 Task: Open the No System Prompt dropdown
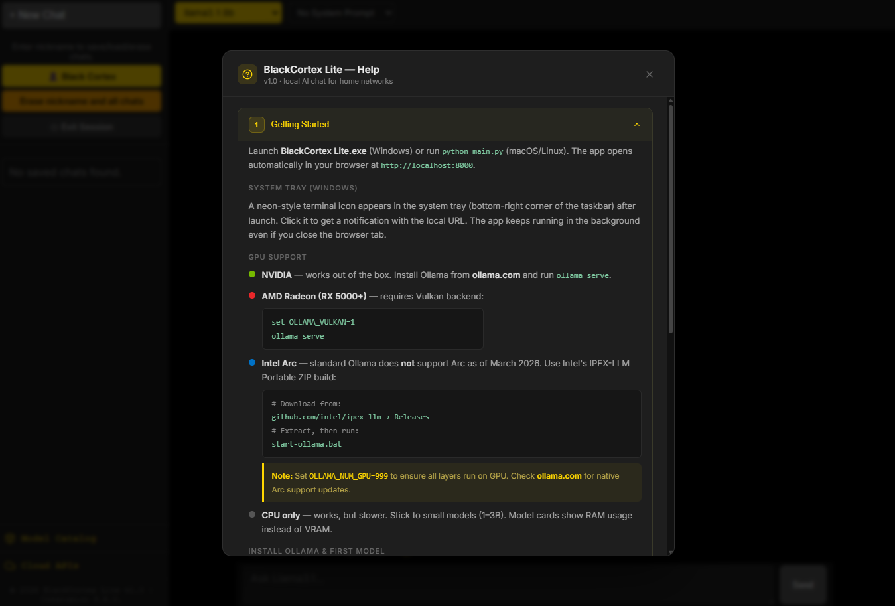click(x=344, y=13)
